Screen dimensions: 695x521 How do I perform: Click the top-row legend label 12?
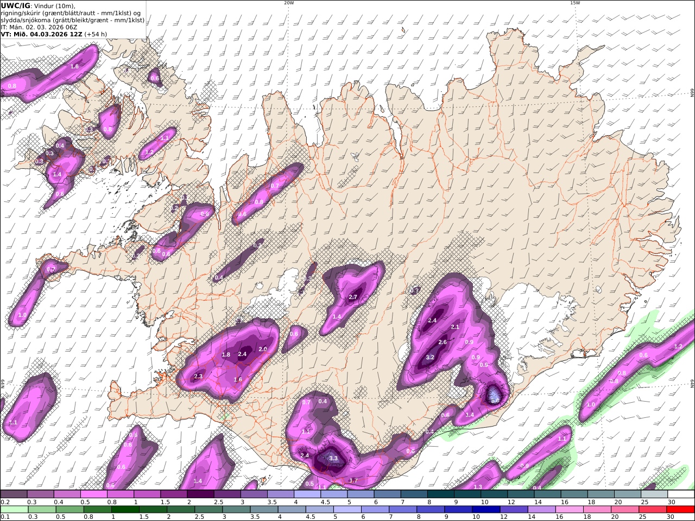pos(511,502)
